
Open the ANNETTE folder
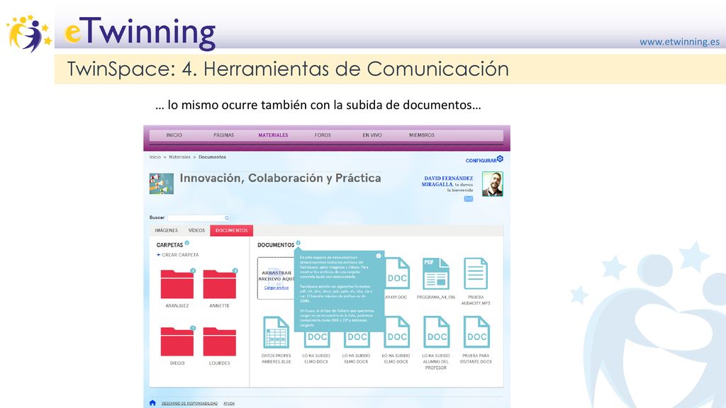[220, 284]
